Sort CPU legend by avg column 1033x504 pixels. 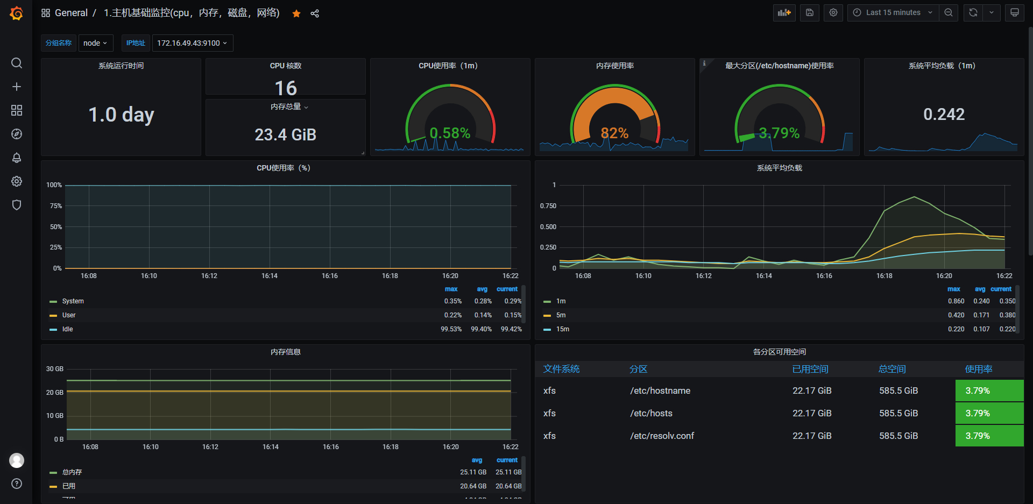(x=482, y=289)
